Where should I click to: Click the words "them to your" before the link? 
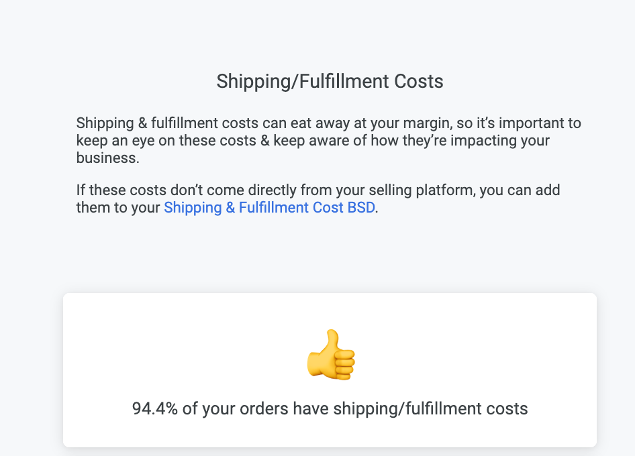pos(118,208)
